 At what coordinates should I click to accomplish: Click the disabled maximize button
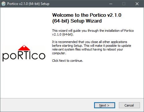click(x=124, y=4)
